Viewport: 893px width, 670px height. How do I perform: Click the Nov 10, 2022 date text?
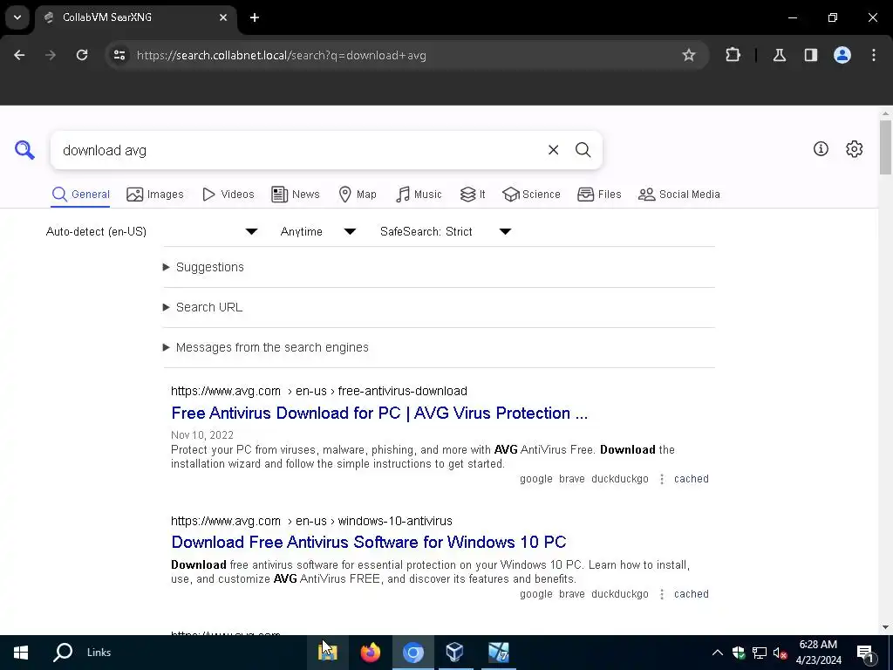coord(202,434)
